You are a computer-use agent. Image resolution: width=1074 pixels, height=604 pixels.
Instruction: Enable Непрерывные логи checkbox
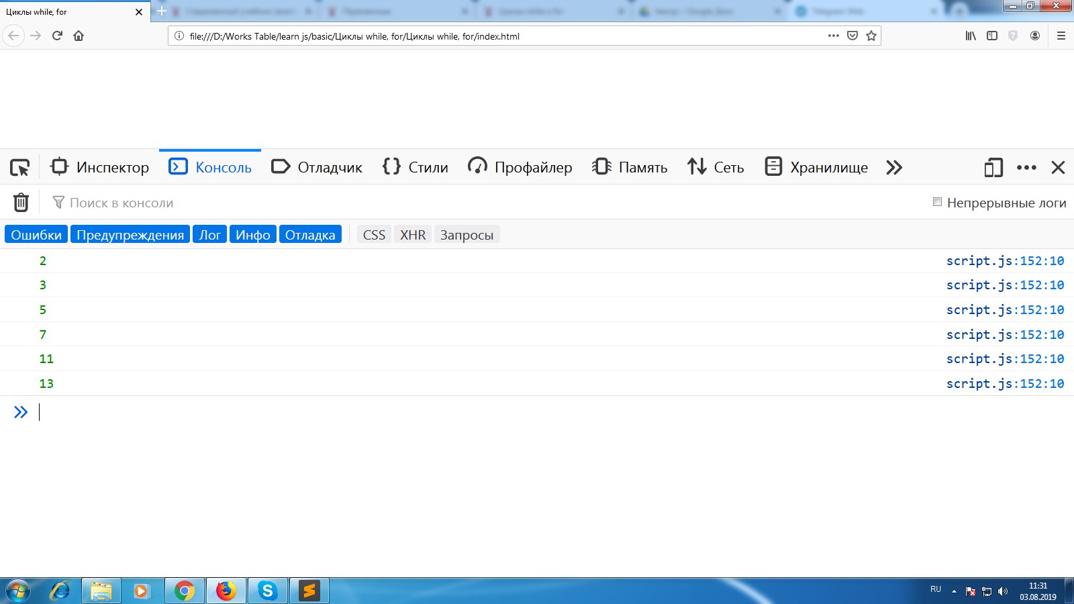(x=937, y=202)
